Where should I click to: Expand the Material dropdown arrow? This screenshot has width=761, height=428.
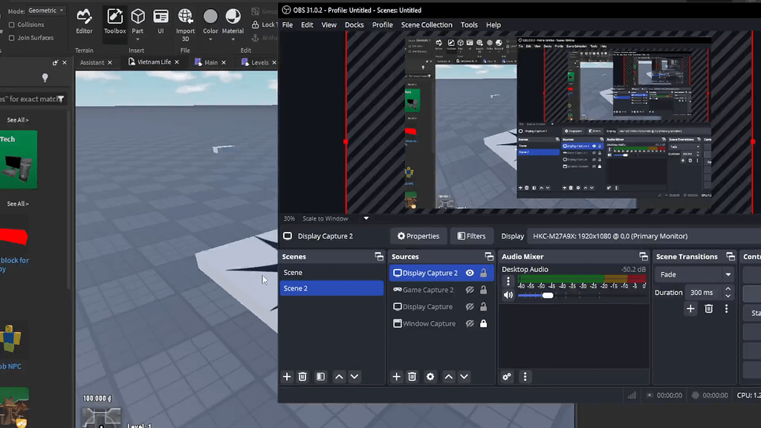pyautogui.click(x=233, y=40)
